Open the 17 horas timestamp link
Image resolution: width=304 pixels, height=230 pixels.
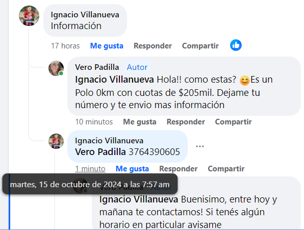65,46
